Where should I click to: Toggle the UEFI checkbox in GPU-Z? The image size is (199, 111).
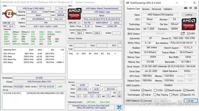[x=188, y=33]
